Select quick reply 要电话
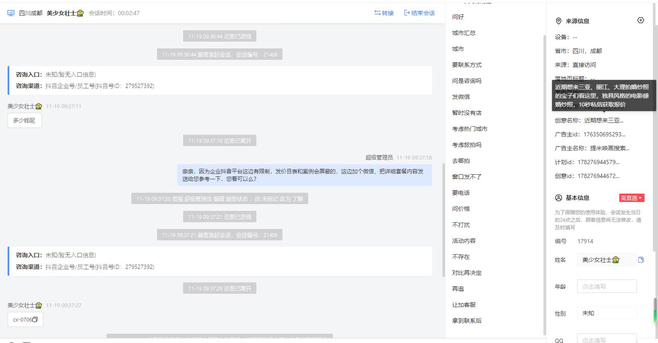This screenshot has width=658, height=343. click(x=461, y=193)
